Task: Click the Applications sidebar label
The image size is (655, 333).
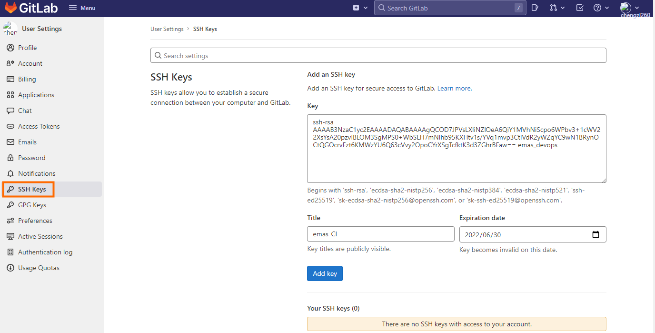Action: pyautogui.click(x=36, y=95)
